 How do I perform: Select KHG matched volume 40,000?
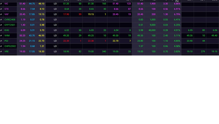(x=152, y=30)
